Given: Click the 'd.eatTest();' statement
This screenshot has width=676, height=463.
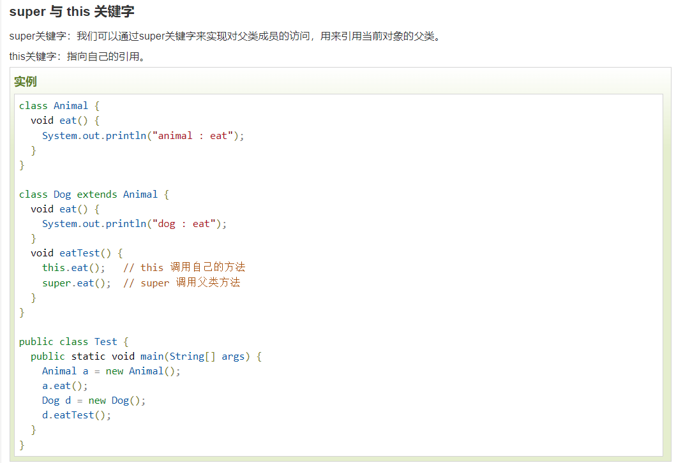Looking at the screenshot, I should click(77, 415).
